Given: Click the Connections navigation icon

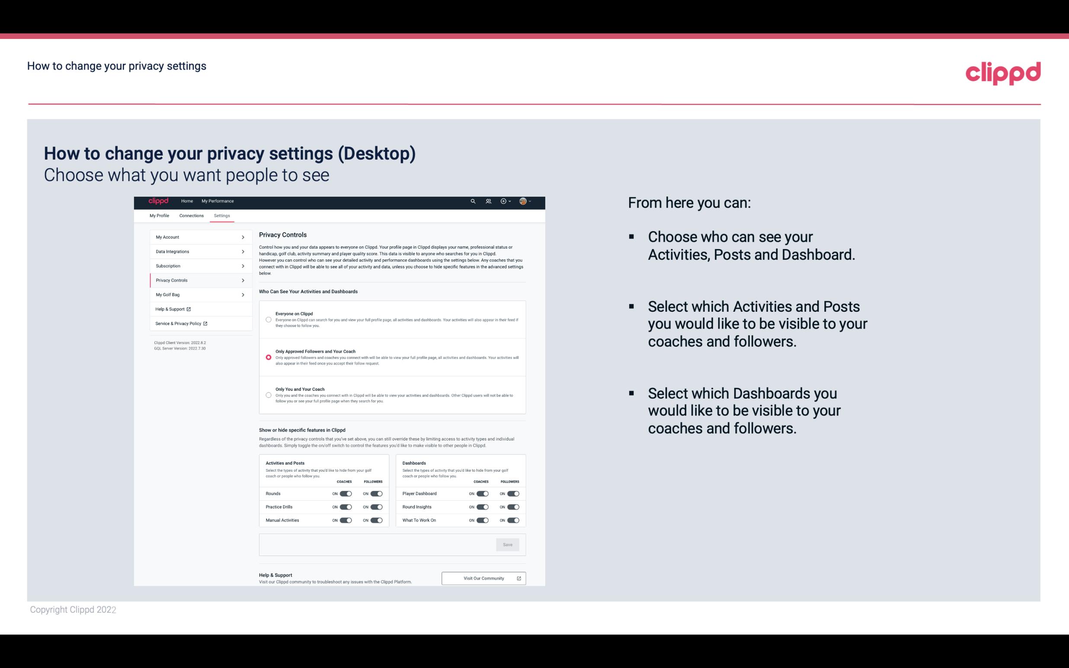Looking at the screenshot, I should tap(191, 215).
